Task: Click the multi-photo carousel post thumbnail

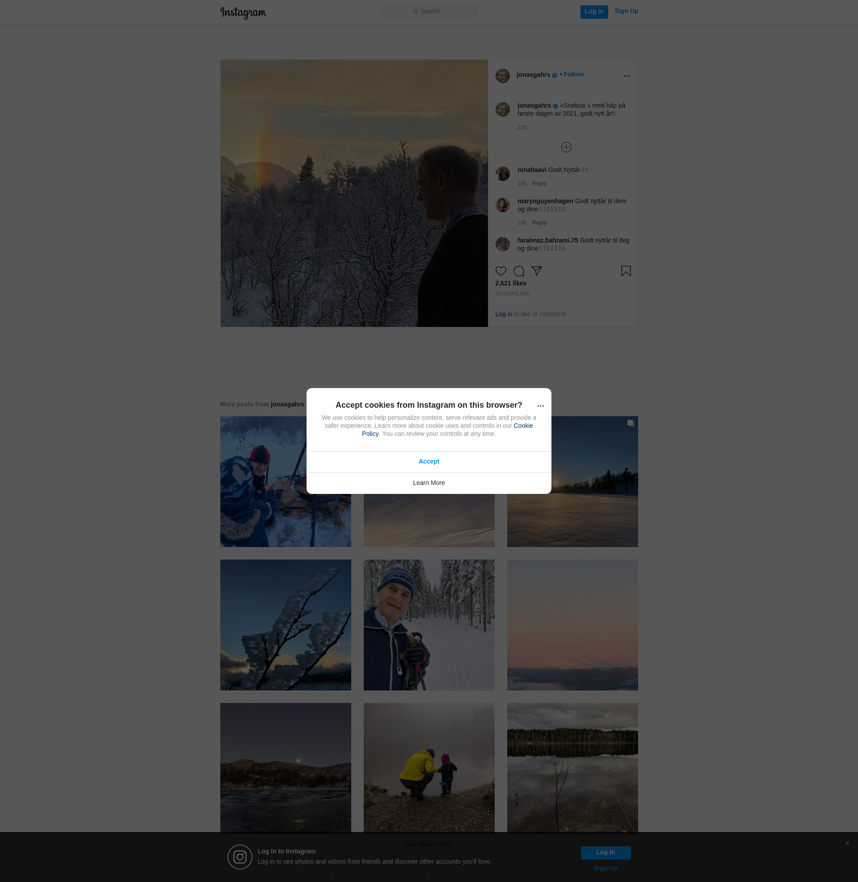Action: pos(572,481)
